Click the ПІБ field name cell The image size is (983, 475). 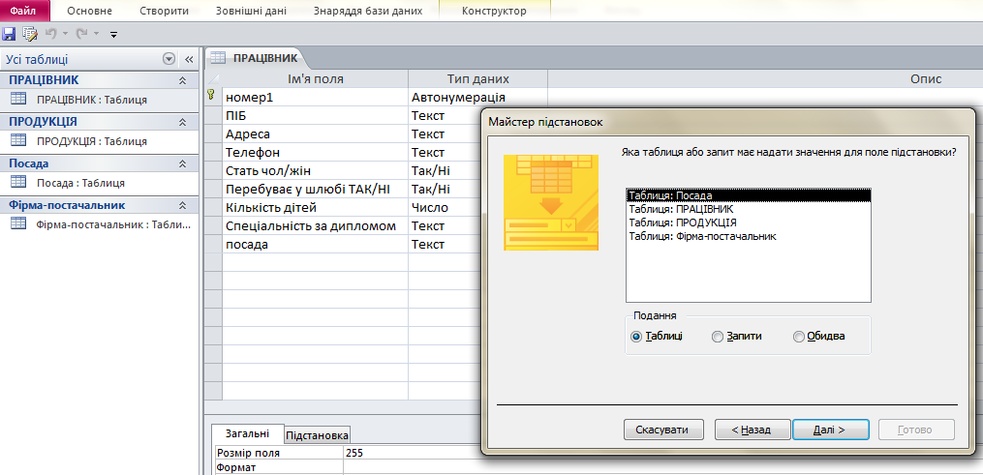point(316,116)
